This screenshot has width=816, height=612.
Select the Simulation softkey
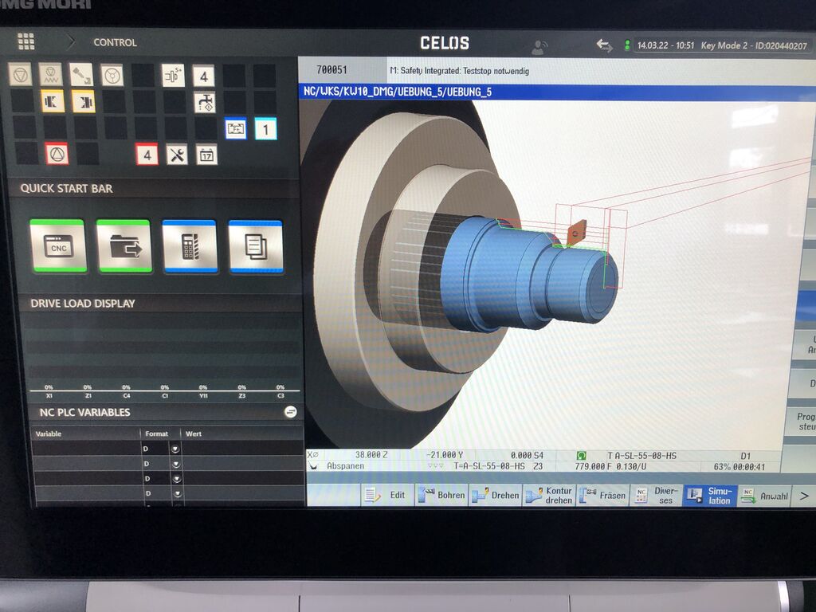click(x=710, y=496)
